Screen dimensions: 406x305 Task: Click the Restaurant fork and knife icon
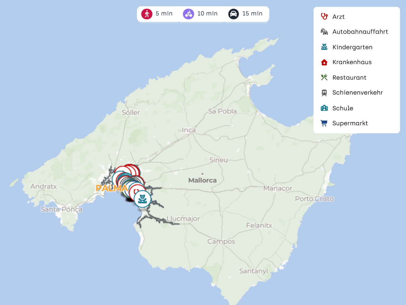coord(324,77)
